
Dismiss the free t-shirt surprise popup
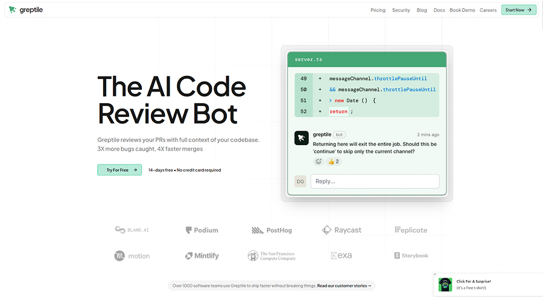pos(435,274)
